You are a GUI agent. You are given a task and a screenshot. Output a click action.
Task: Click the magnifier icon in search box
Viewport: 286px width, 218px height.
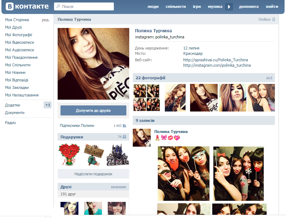coord(58,6)
